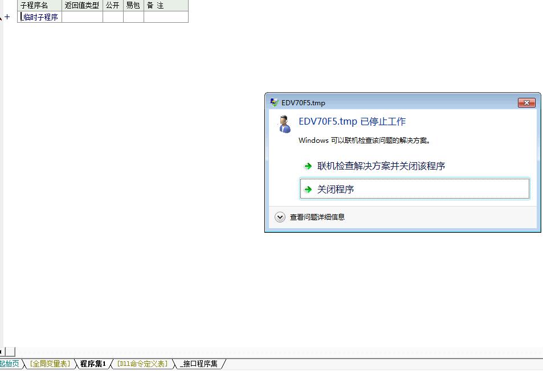The image size is (543, 371).
Task: Click the _临时子程序 name cell
Action: tap(39, 17)
